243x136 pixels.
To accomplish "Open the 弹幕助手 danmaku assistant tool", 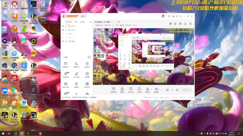I will coord(66,65).
